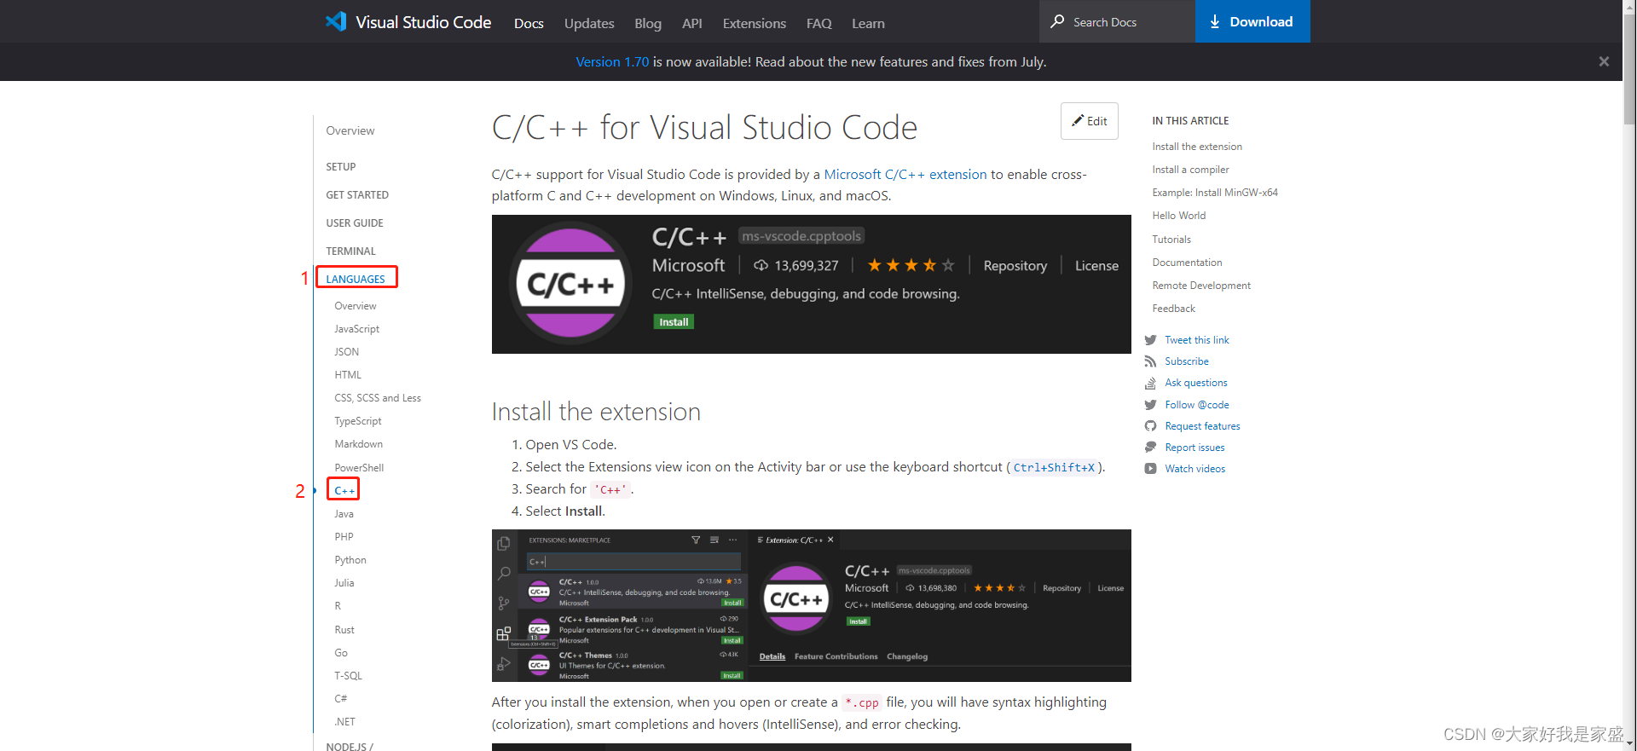Jump to Install a compiler section
The height and width of the screenshot is (751, 1637).
pyautogui.click(x=1190, y=170)
